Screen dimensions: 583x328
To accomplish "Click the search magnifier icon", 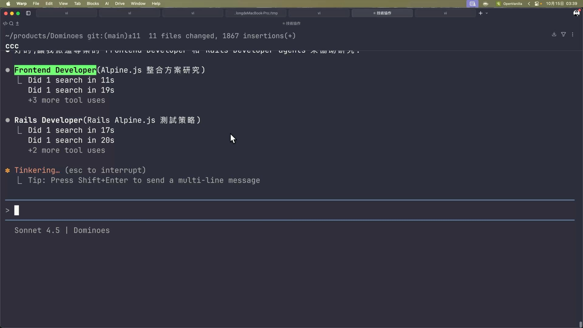I will 11,23.
